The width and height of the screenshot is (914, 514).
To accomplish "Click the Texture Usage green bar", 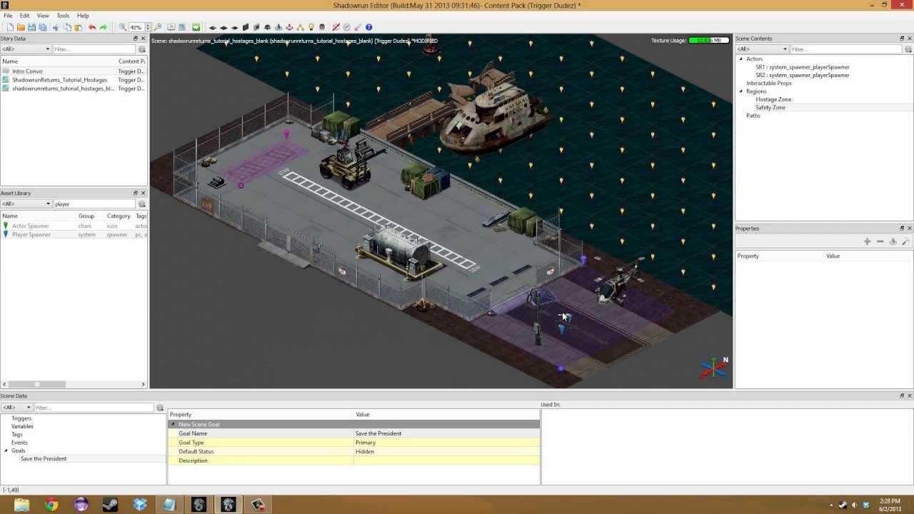I will (x=709, y=40).
